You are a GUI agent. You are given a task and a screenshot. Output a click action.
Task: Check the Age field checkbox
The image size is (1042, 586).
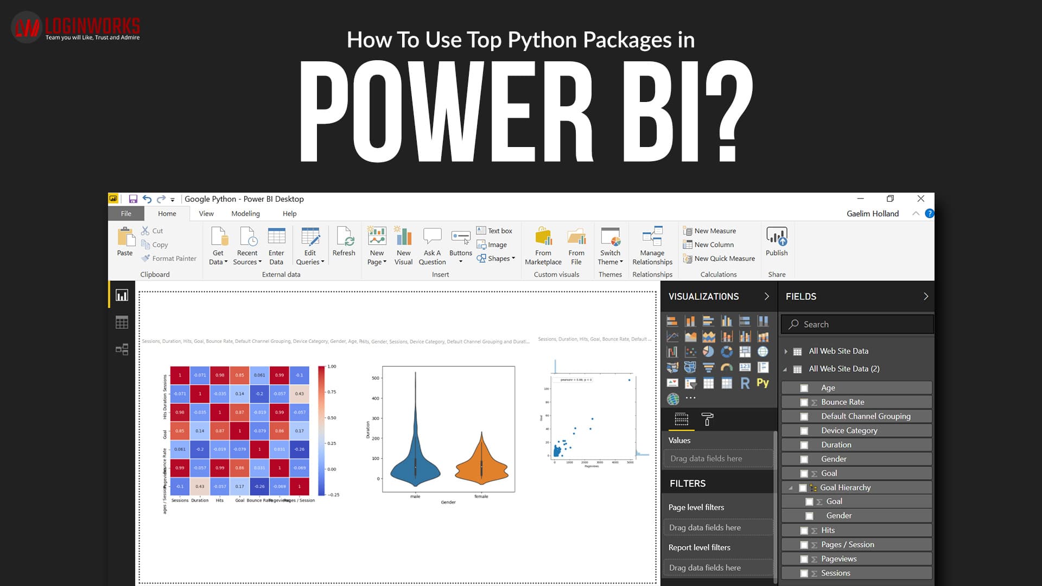[x=804, y=387]
